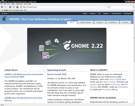Image resolution: width=135 pixels, height=106 pixels.
Task: Follow the 'develop' text link
Action: (x=93, y=87)
